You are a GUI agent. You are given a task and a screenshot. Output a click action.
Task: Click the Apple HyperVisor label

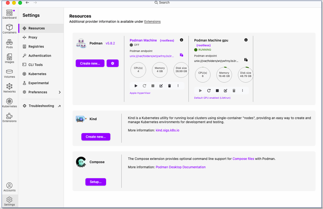tap(140, 93)
